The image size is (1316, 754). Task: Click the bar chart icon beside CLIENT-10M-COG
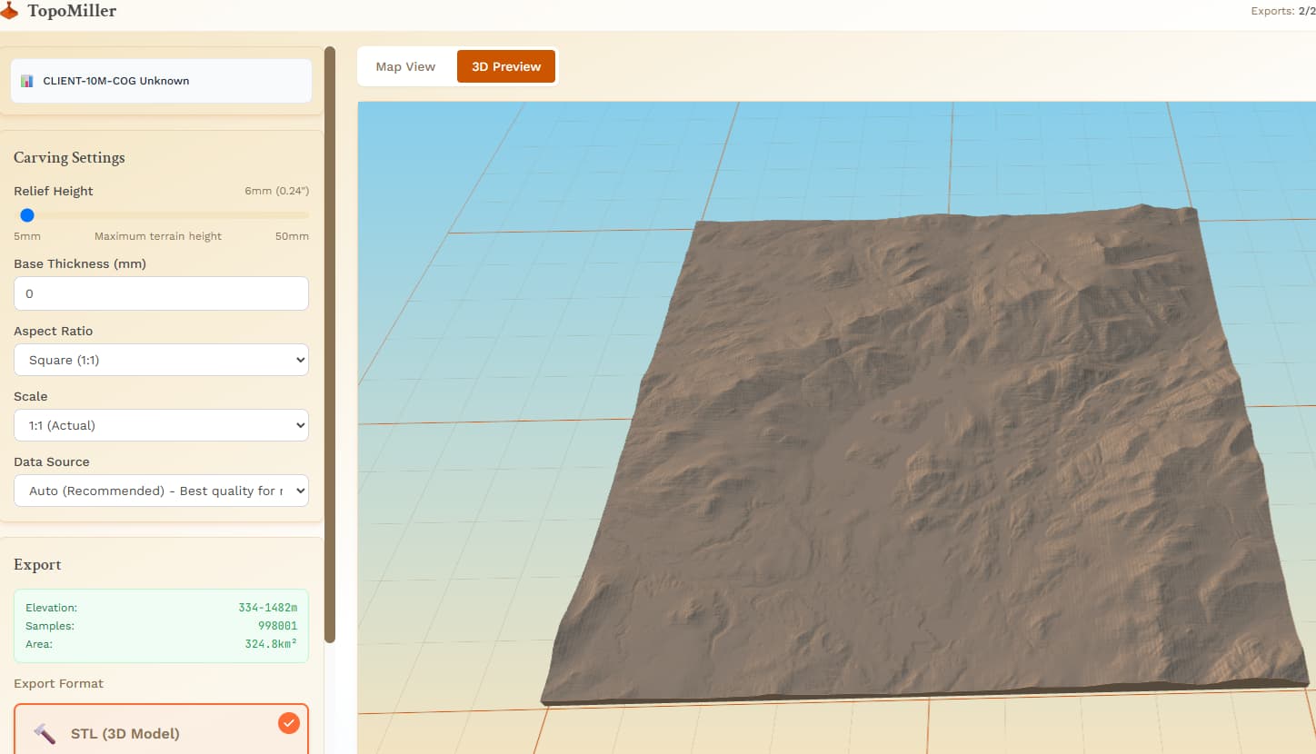(x=27, y=81)
